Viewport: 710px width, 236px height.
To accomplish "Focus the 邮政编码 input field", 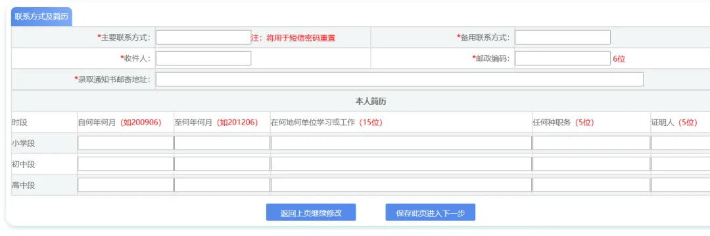I will 562,58.
